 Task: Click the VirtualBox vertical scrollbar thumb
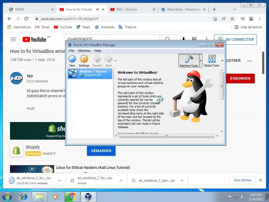222,86
